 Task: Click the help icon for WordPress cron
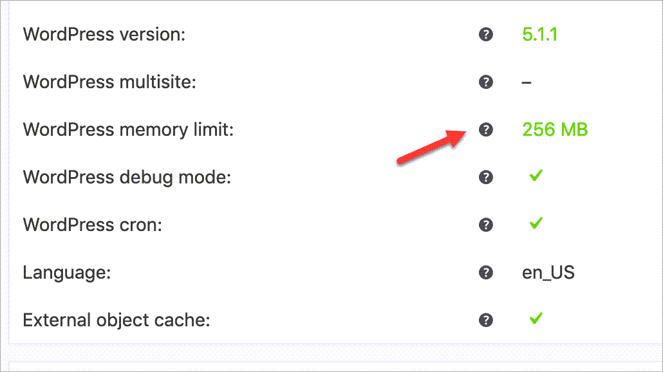tap(486, 225)
